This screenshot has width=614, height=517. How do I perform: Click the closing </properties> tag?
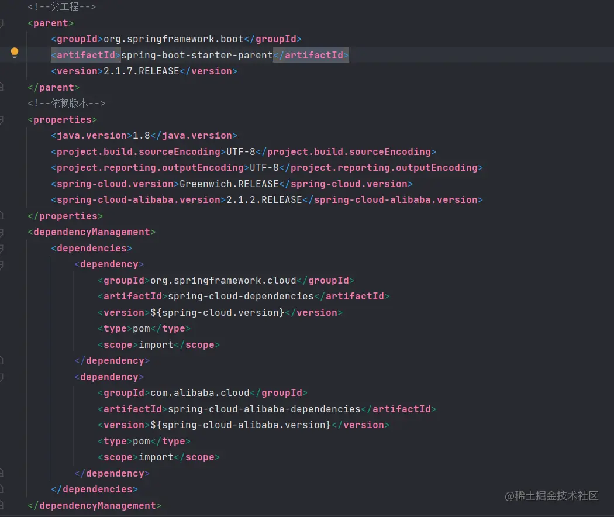point(65,216)
